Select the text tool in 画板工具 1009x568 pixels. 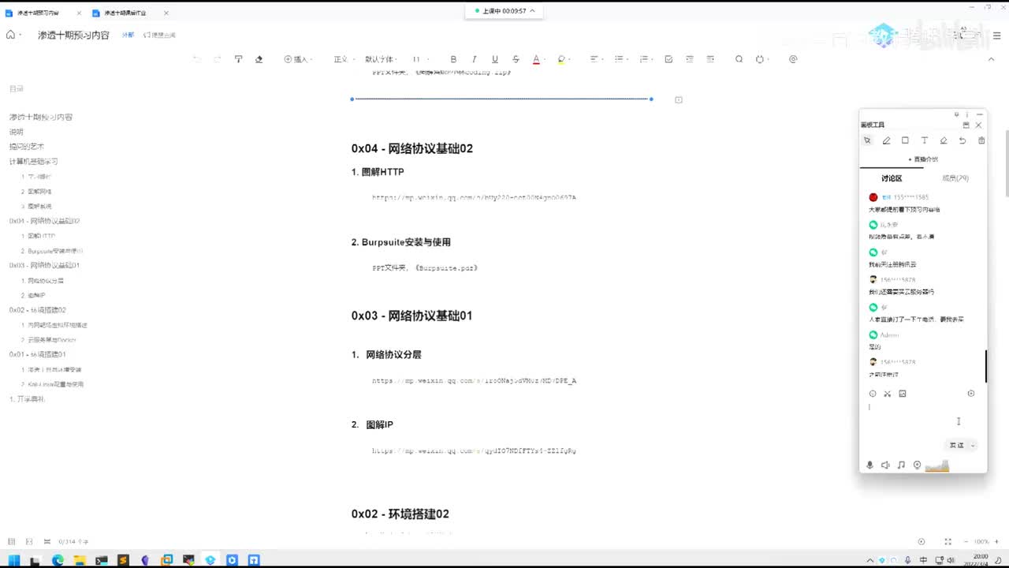click(x=925, y=140)
